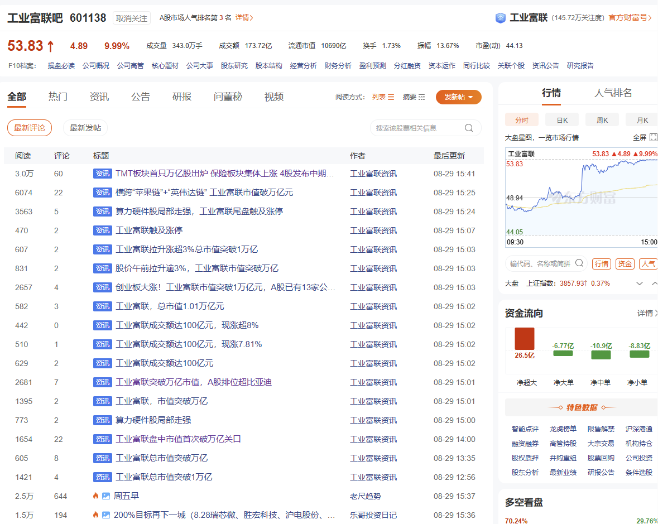The height and width of the screenshot is (524, 658).
Task: Open the 公告 tab
Action: click(141, 97)
